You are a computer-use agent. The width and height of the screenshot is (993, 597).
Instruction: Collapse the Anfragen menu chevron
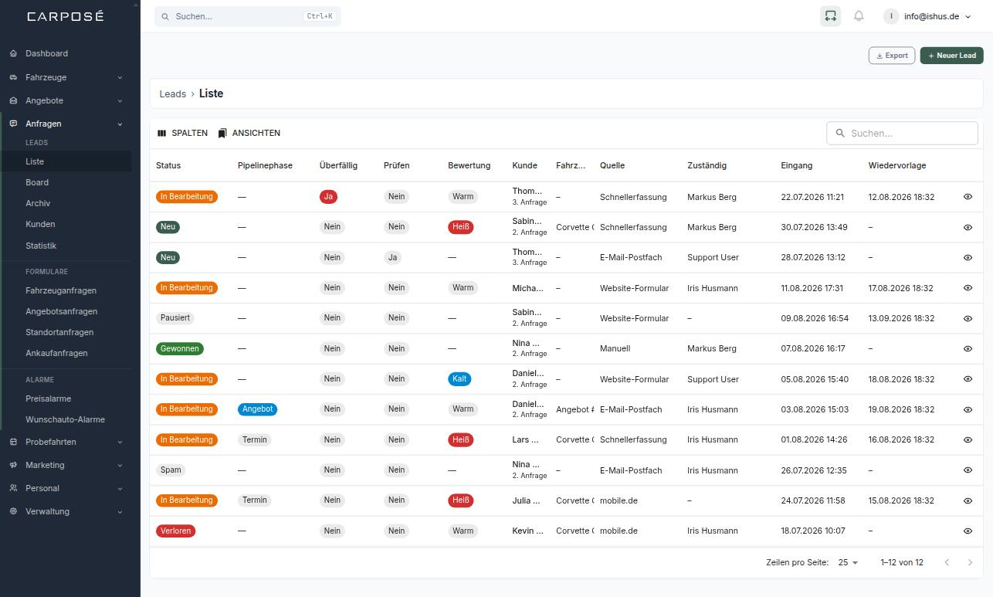120,124
